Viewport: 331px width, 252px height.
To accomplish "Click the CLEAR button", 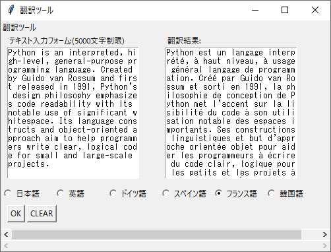I will click(x=42, y=214).
